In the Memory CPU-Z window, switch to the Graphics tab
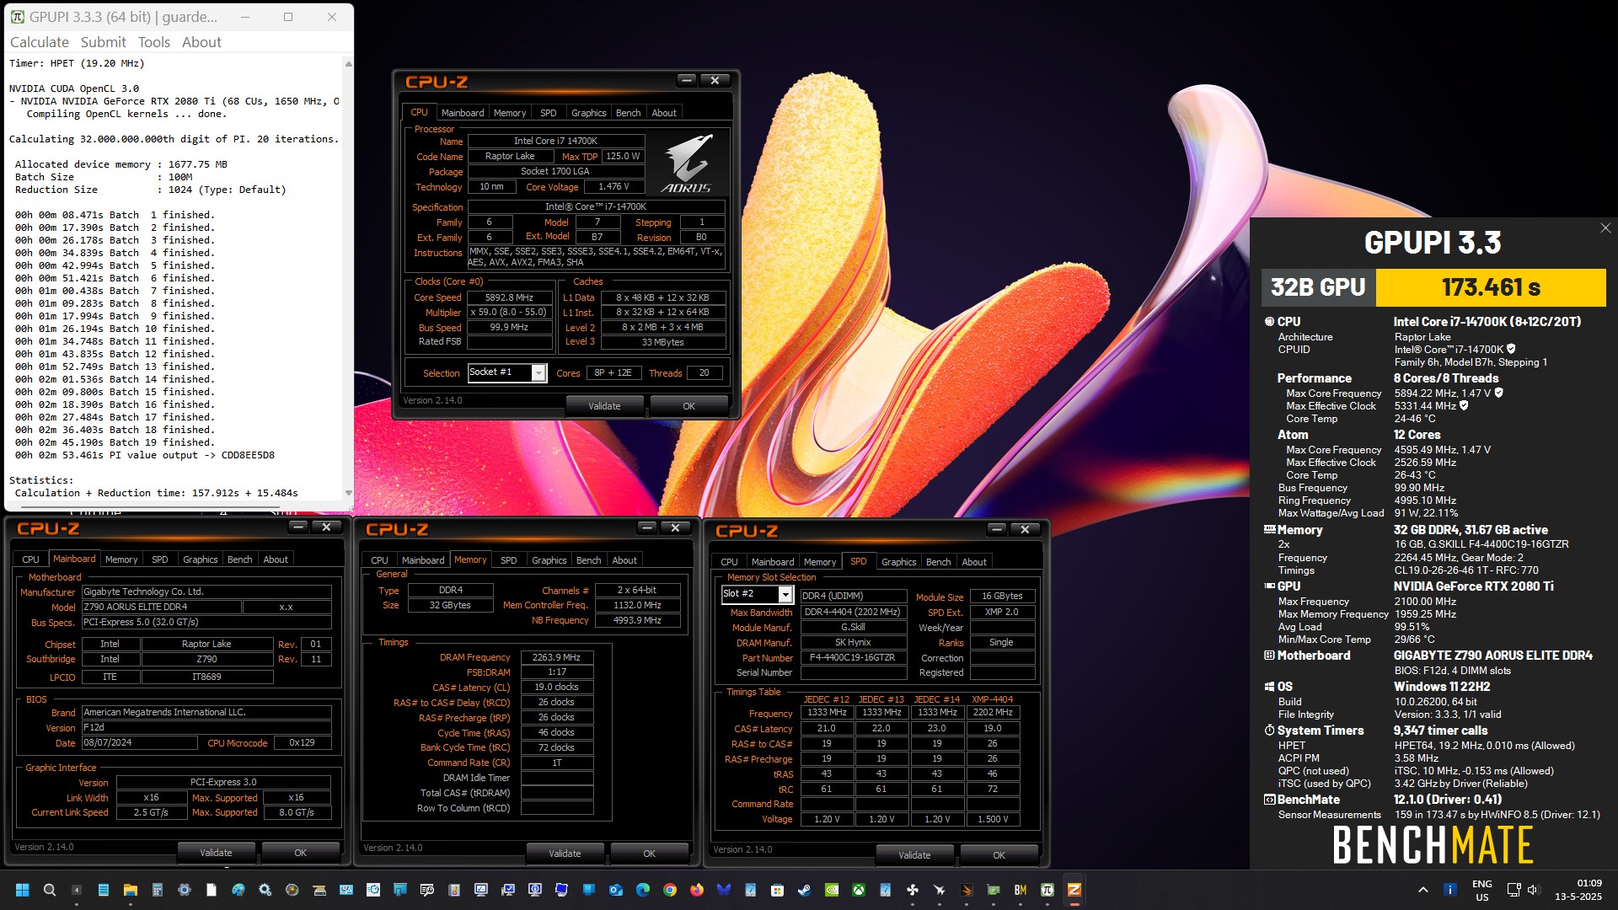 [549, 559]
